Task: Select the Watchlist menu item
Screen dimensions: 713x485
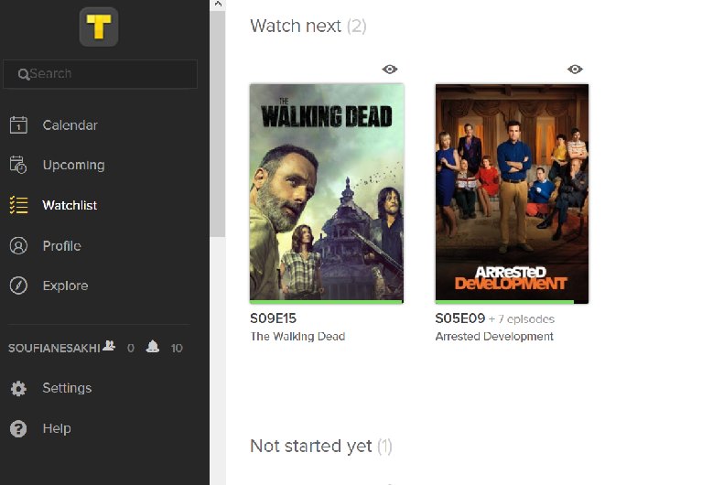Action: (70, 205)
